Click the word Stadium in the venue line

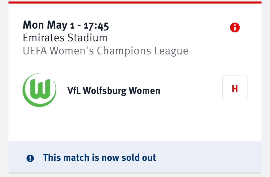coord(87,38)
